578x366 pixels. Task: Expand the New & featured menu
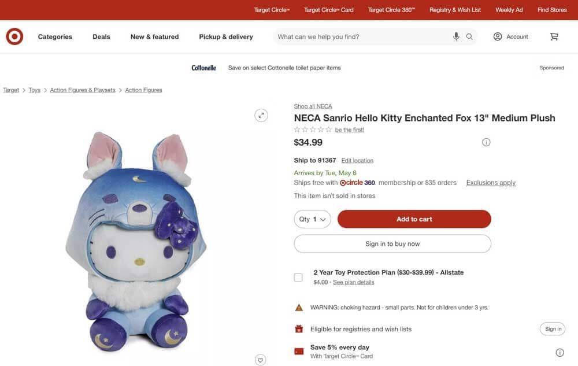(x=154, y=36)
